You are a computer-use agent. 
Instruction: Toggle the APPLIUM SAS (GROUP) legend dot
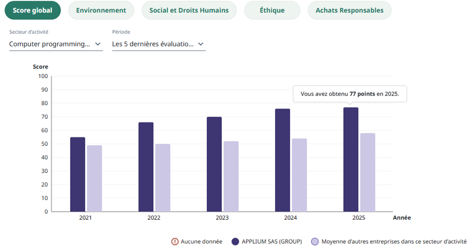tap(236, 242)
